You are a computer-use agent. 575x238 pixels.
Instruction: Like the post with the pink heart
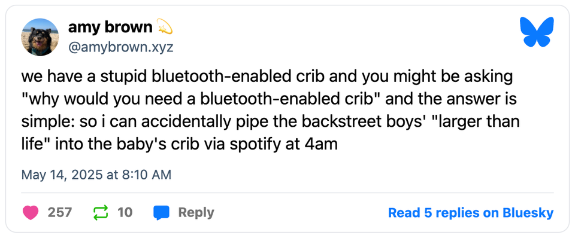31,213
